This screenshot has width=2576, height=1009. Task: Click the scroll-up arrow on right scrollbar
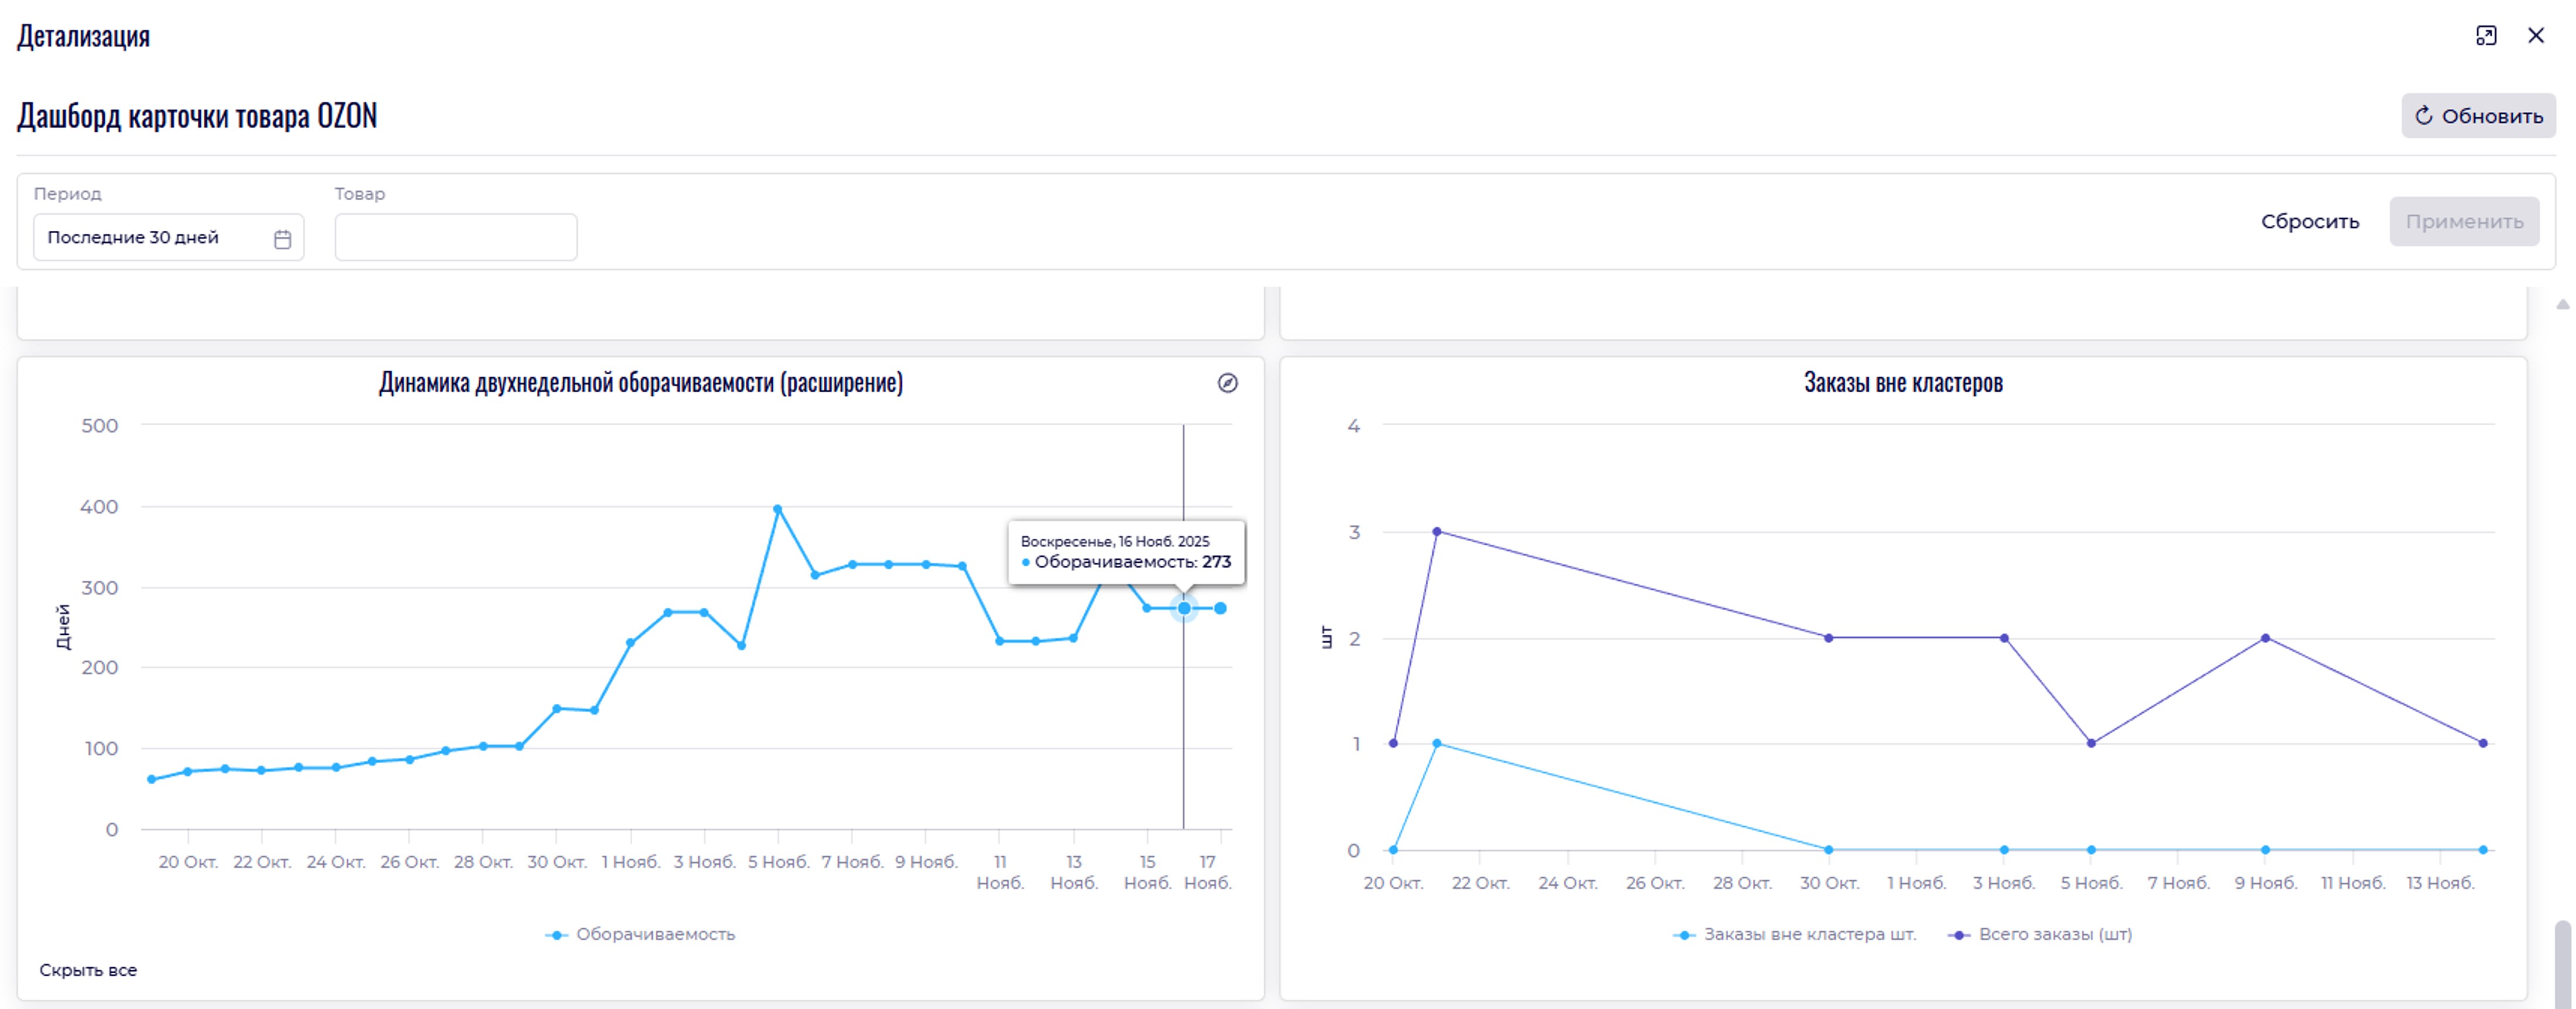[x=2562, y=304]
